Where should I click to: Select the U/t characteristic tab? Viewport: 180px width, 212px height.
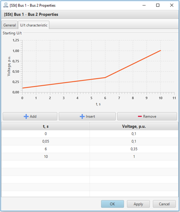33,25
